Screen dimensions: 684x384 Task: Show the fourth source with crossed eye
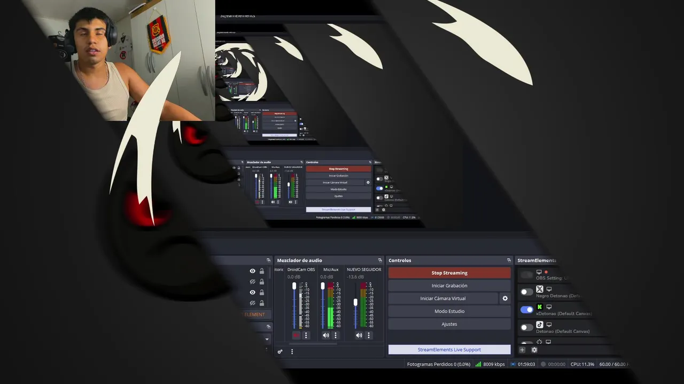click(252, 303)
